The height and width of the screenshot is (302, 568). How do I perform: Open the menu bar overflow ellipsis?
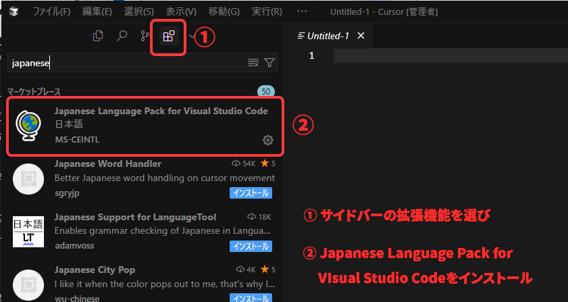point(302,11)
